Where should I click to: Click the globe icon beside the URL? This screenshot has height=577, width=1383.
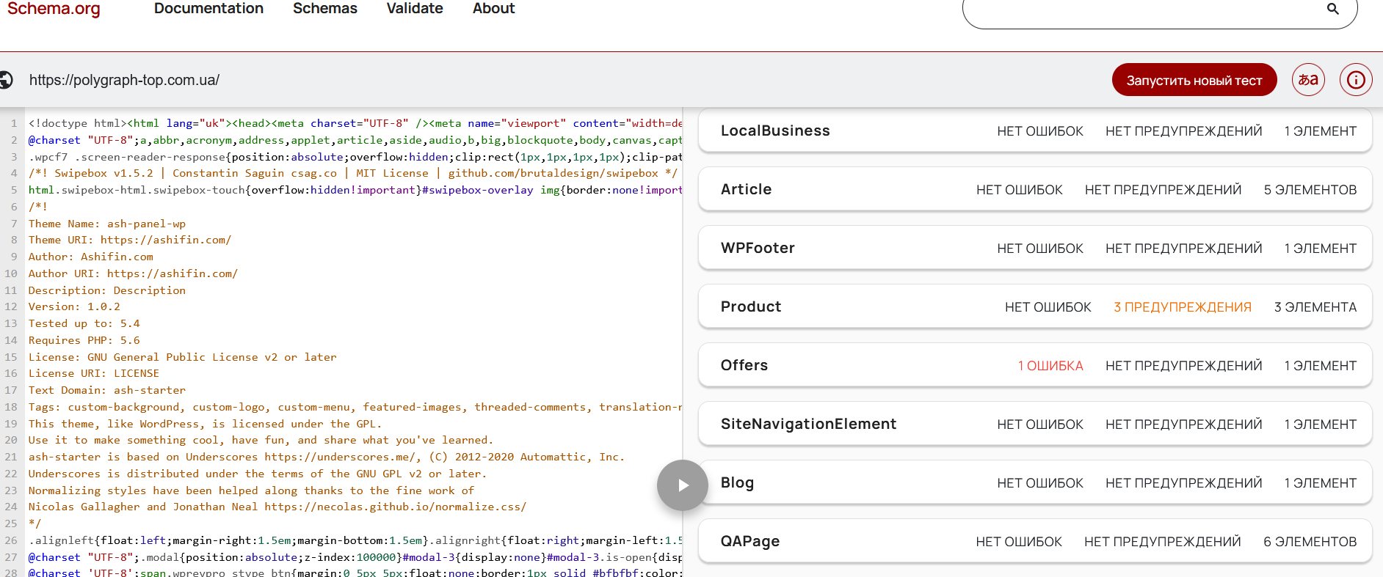[5, 80]
